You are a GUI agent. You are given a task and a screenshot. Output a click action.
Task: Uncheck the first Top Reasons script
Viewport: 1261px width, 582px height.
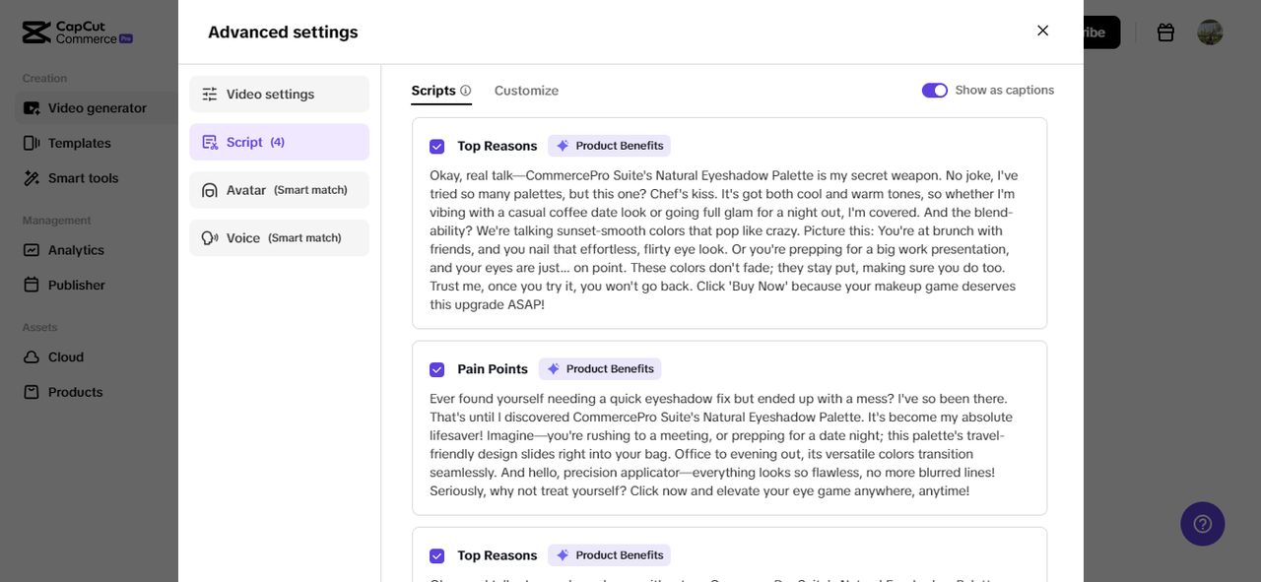pyautogui.click(x=437, y=147)
